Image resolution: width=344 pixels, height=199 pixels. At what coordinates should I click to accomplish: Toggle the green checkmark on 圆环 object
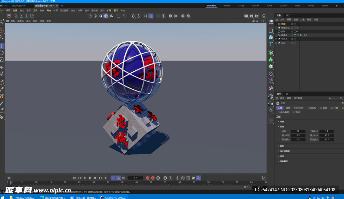pyautogui.click(x=297, y=32)
